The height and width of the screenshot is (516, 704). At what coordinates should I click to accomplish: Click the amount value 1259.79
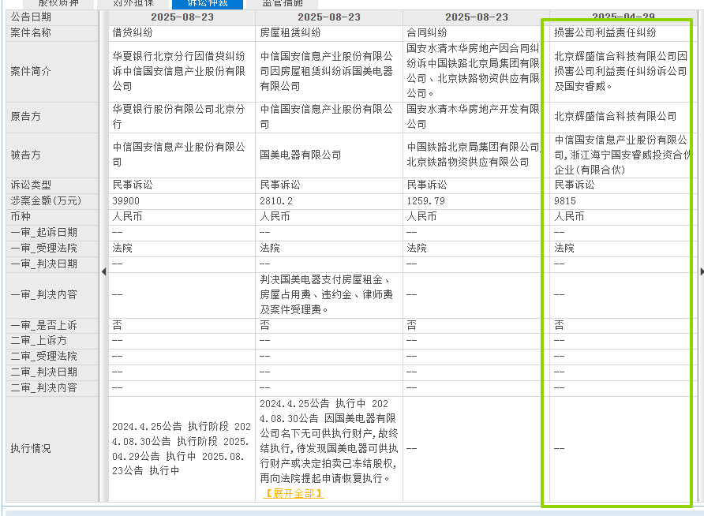click(425, 201)
